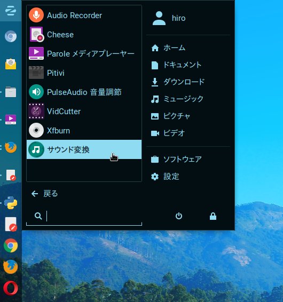Open ビデオ folder link
Screen dimensions: 283x302
point(168,133)
